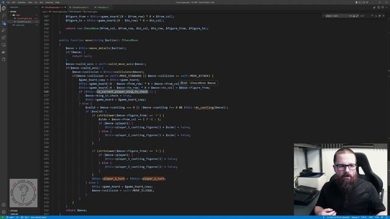Expand replace mode in find widget
Screen dimensions: 390x219
[324, 16]
